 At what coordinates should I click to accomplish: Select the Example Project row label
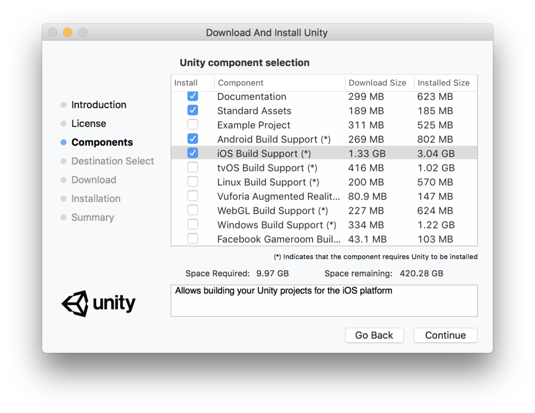pyautogui.click(x=254, y=125)
